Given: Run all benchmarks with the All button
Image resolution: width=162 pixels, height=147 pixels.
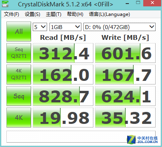Looking at the screenshot, I should click(x=19, y=31).
